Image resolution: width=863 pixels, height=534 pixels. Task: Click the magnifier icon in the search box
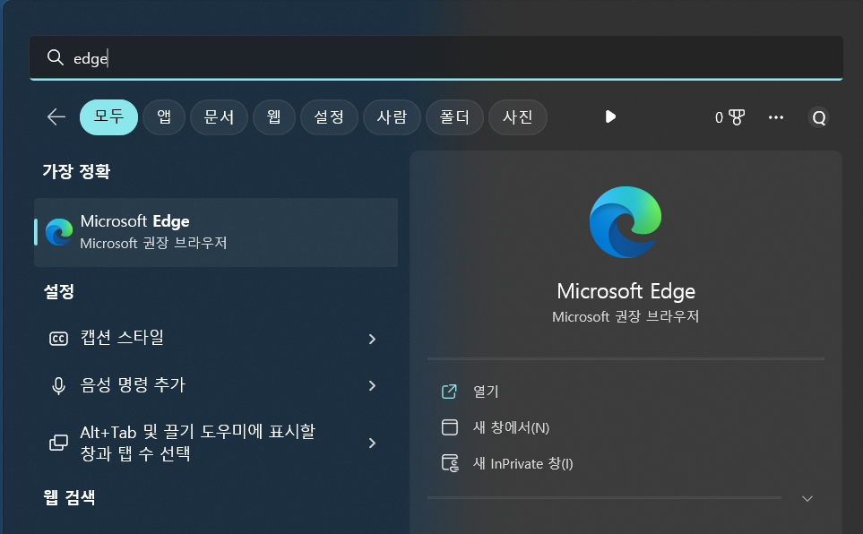55,57
